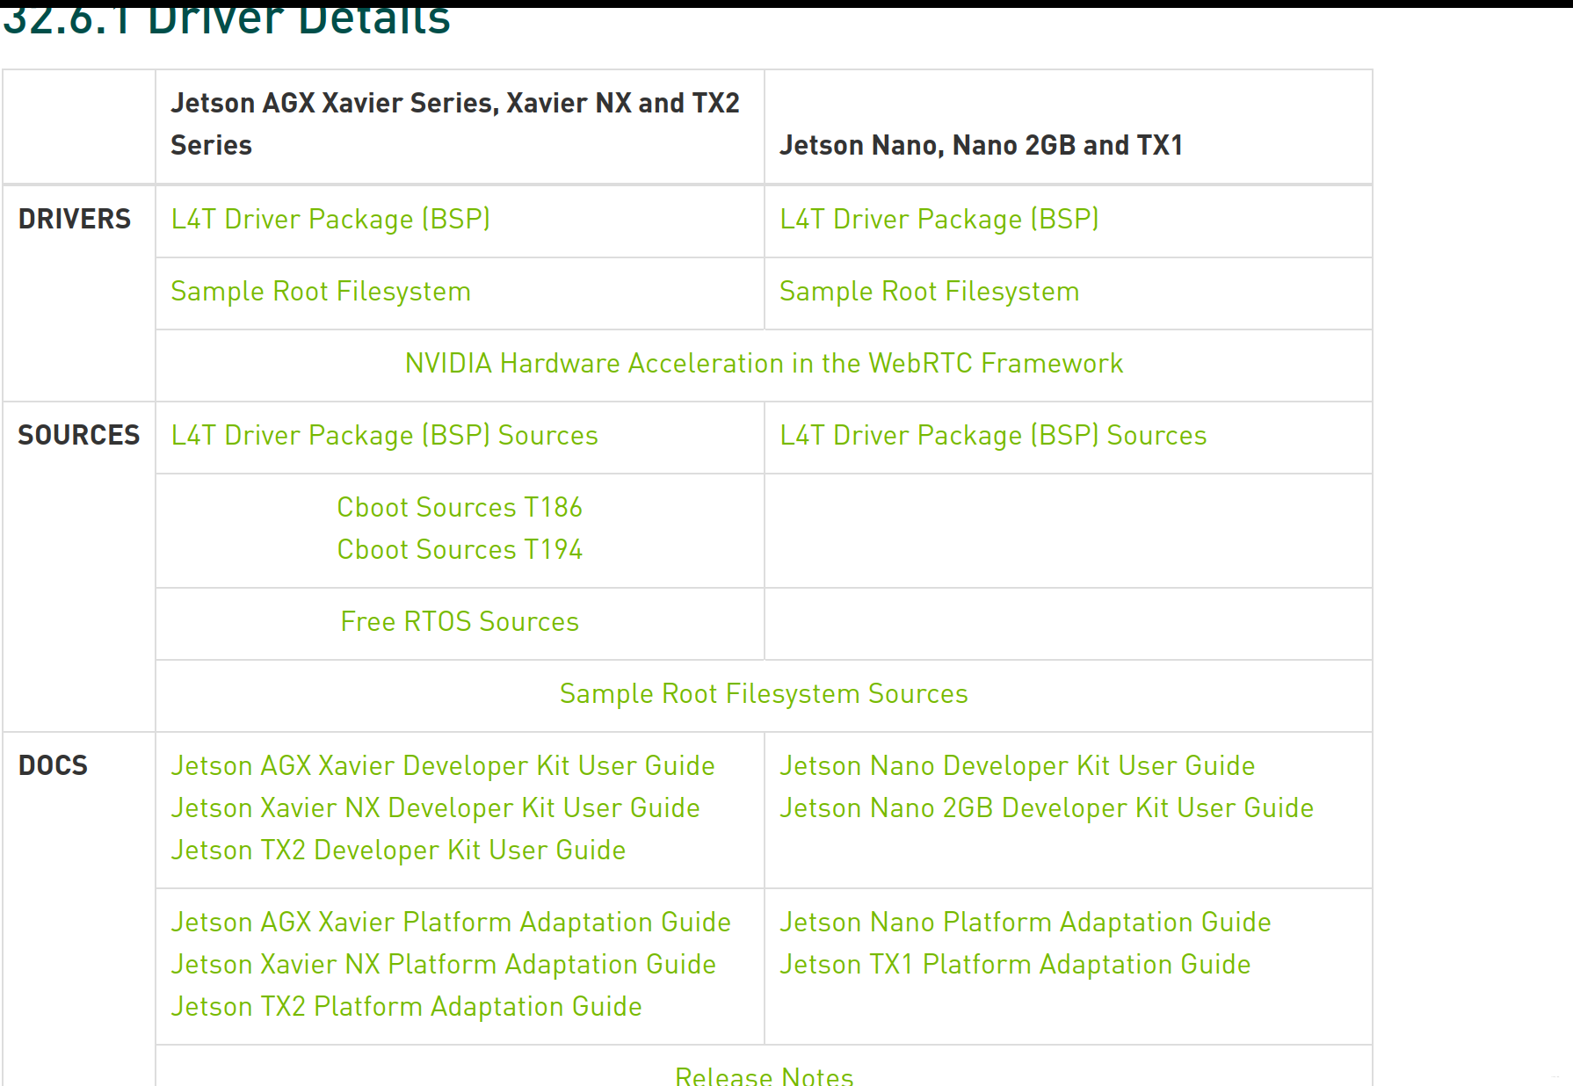Open Jetson AGX Xavier Developer Kit User Guide

coord(443,765)
